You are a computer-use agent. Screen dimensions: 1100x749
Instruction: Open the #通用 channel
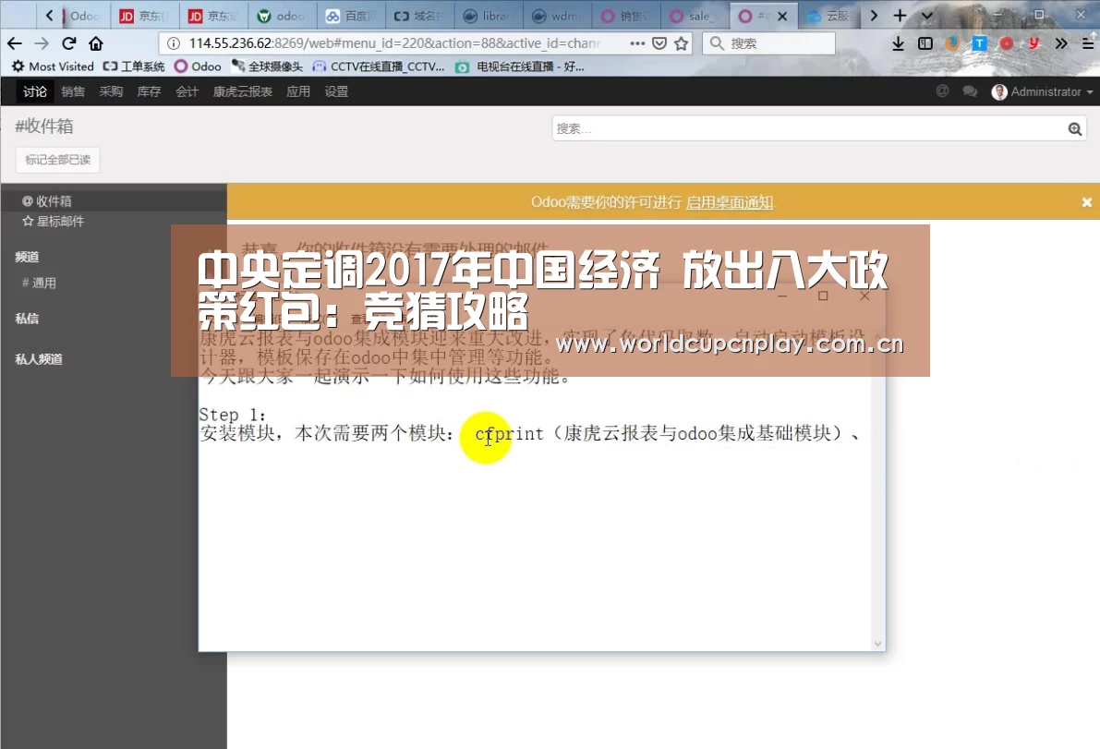(40, 284)
